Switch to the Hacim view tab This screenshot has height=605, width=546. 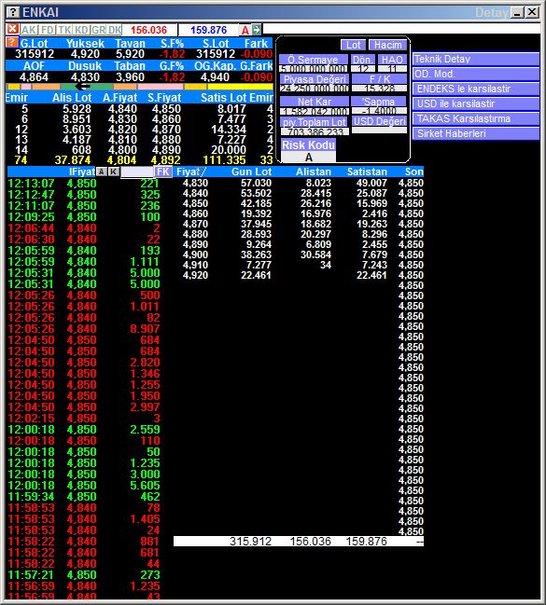387,45
